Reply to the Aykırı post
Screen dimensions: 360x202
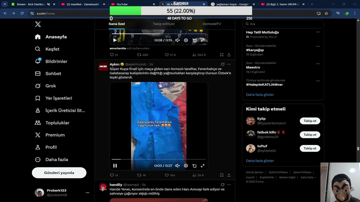(114, 175)
